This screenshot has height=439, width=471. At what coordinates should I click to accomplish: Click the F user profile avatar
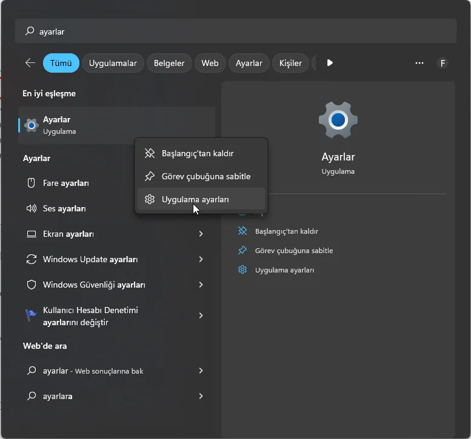443,63
